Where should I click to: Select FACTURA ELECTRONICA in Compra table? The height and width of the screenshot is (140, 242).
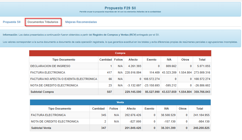[48, 72]
